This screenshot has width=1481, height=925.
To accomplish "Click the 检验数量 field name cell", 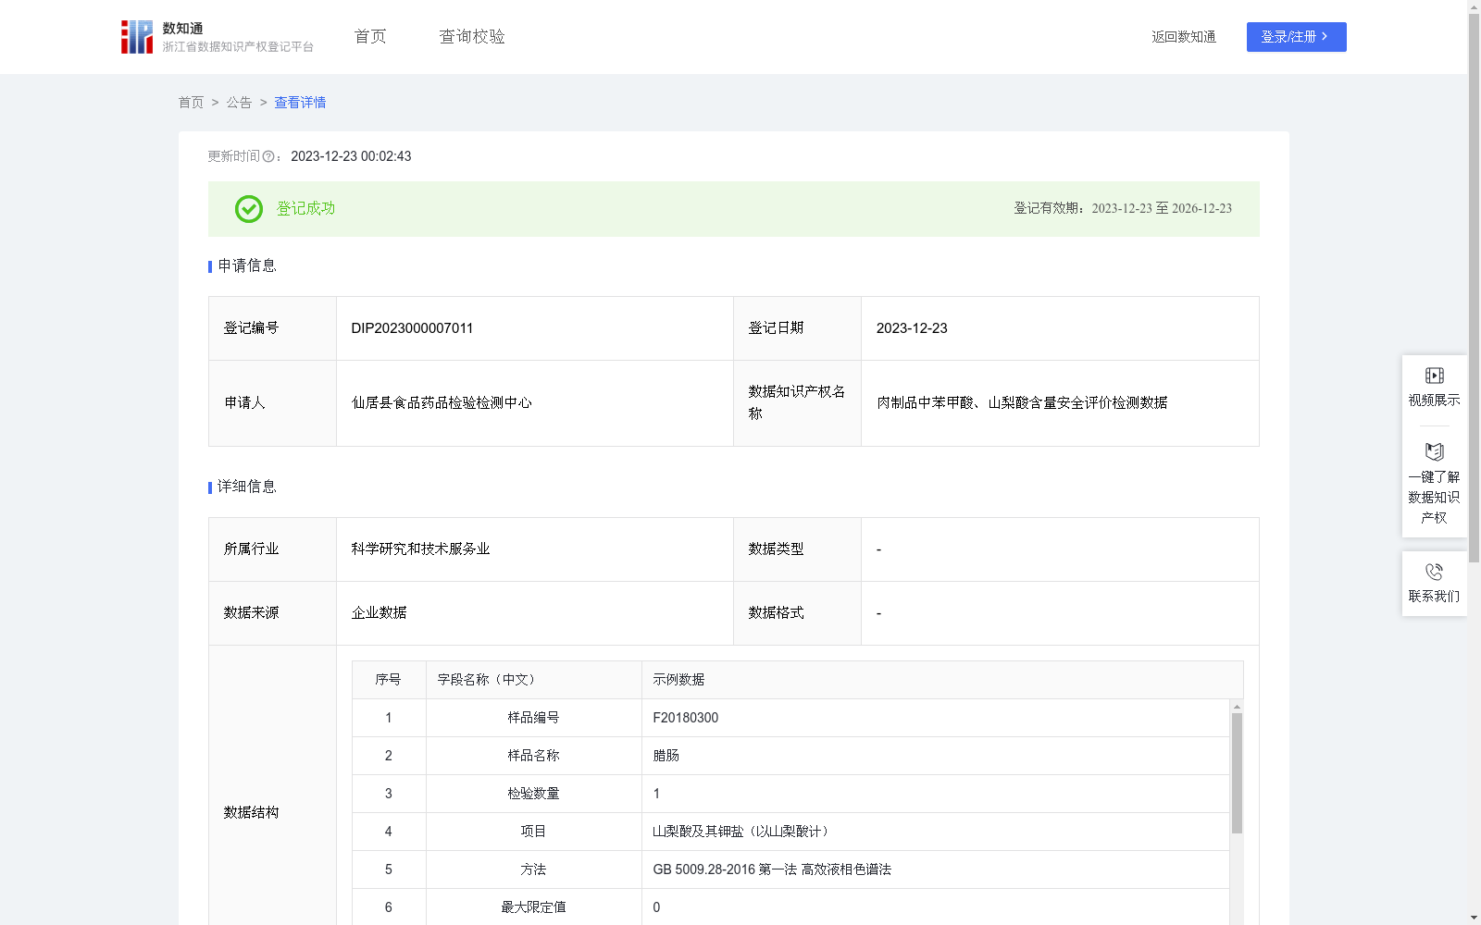I will click(534, 794).
